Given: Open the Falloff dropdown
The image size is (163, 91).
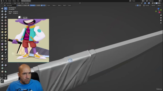Looking at the screenshot, I should (65, 5).
